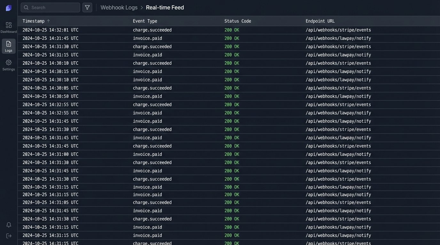Sort by the Event Type column header
440x245 pixels.
click(x=145, y=21)
